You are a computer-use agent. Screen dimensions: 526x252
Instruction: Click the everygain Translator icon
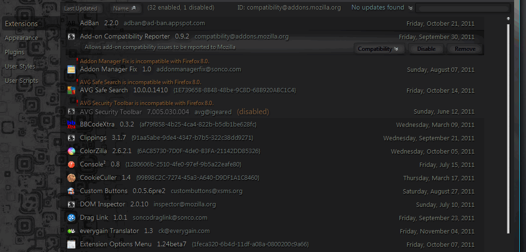(x=71, y=231)
